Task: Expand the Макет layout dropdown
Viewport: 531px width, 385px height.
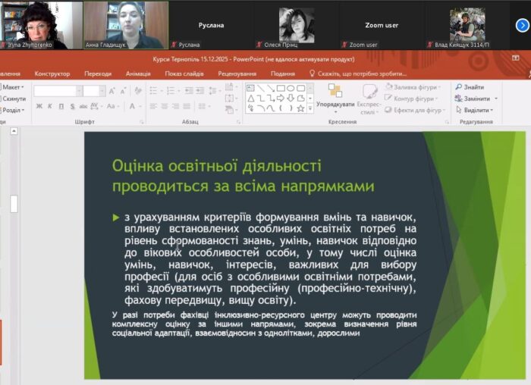Action: pyautogui.click(x=15, y=87)
